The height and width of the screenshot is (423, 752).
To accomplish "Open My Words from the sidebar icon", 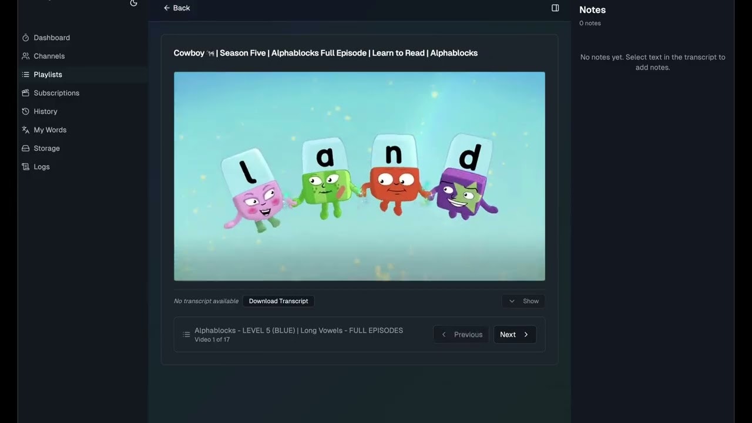I will (25, 129).
